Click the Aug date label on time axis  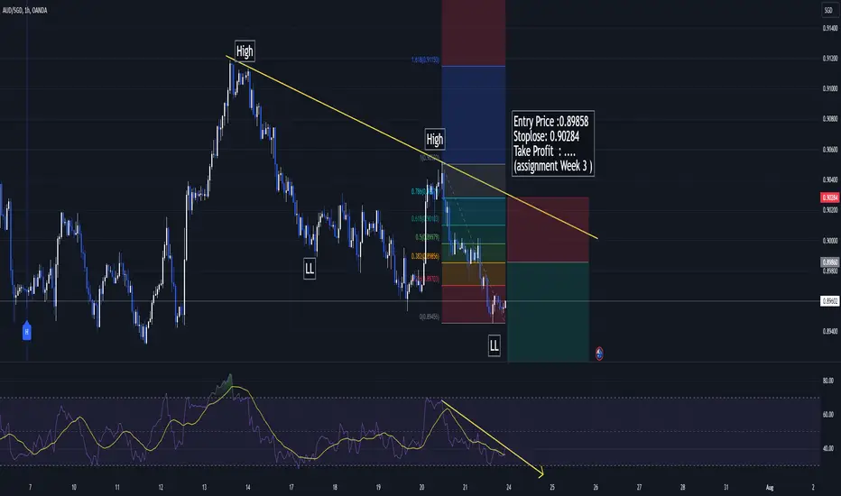click(770, 487)
